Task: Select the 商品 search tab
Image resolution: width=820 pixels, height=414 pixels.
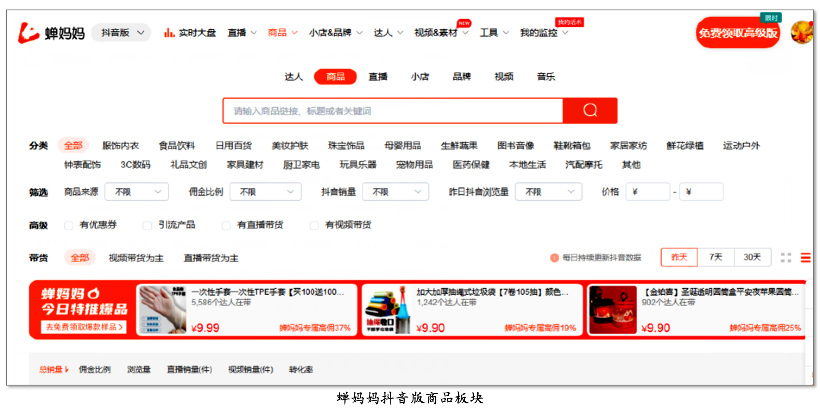Action: coord(335,77)
